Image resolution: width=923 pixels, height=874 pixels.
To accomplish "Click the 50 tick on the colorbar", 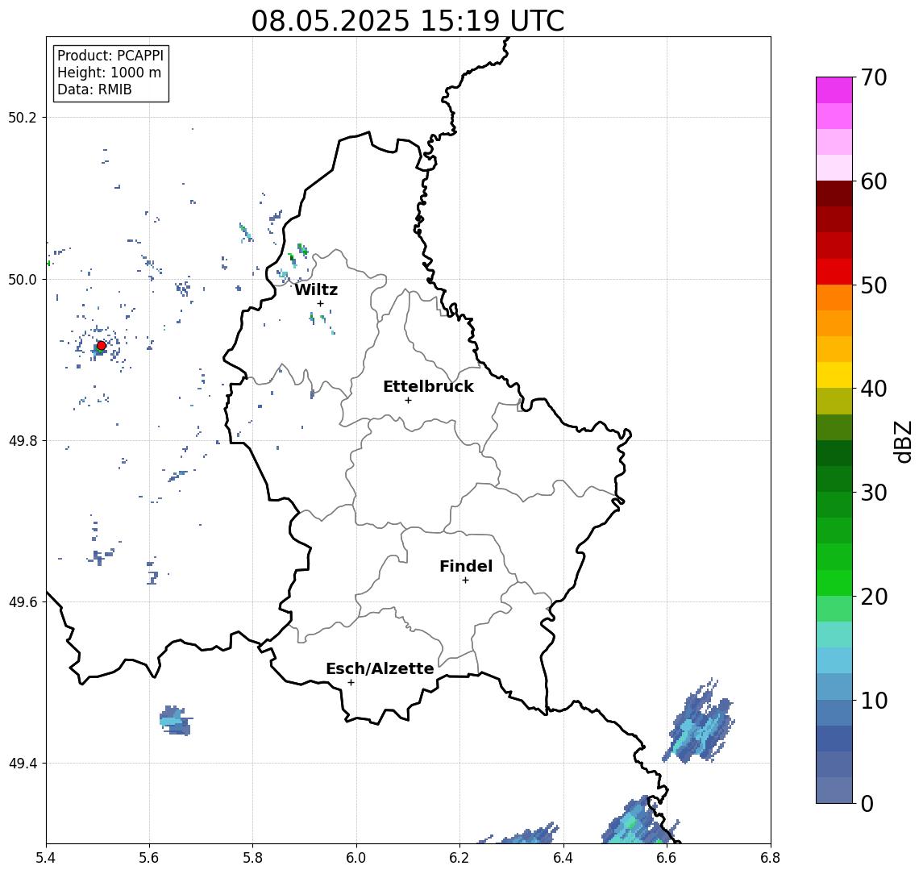I will coord(874,285).
